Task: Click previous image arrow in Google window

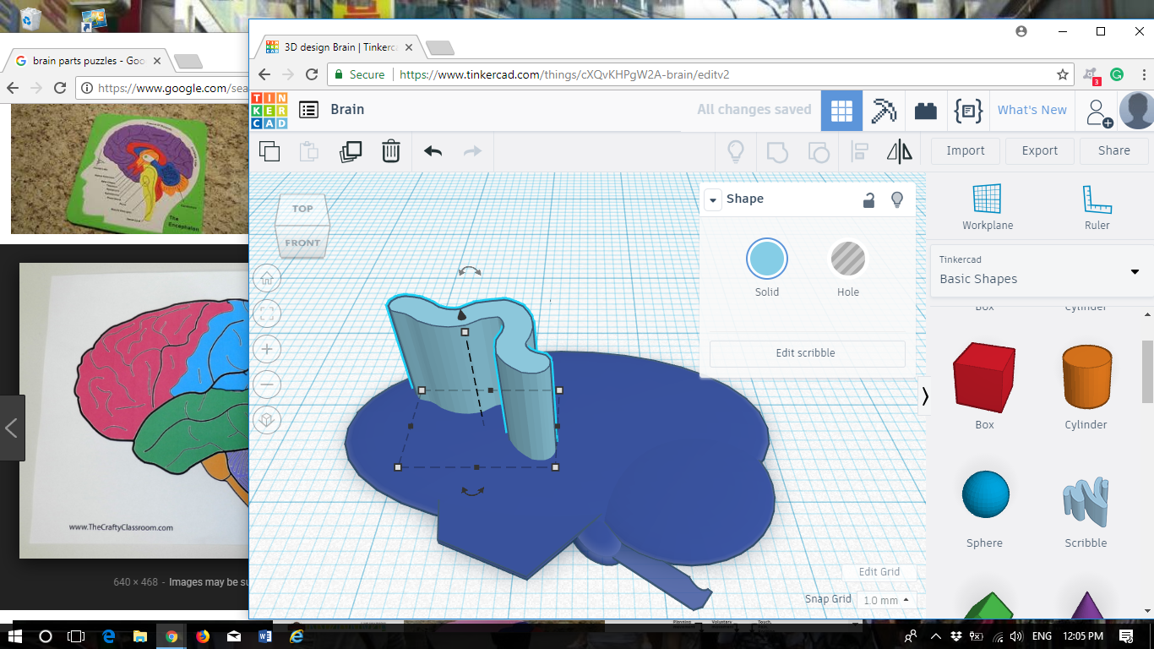Action: [x=12, y=428]
